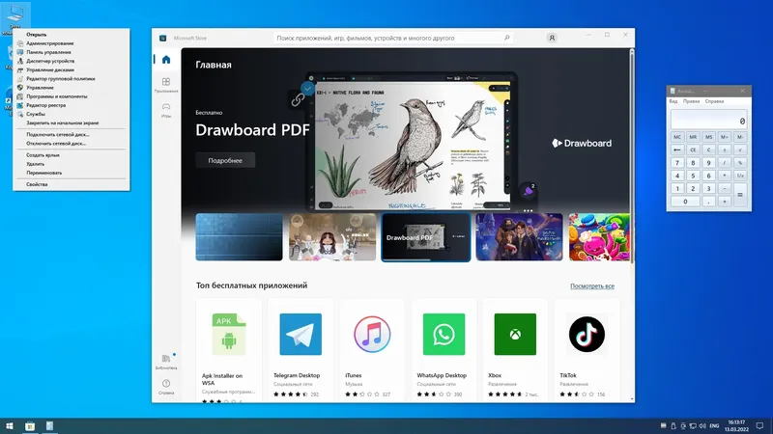Open the Справка menu in Calculator
The width and height of the screenshot is (773, 434).
click(x=714, y=101)
